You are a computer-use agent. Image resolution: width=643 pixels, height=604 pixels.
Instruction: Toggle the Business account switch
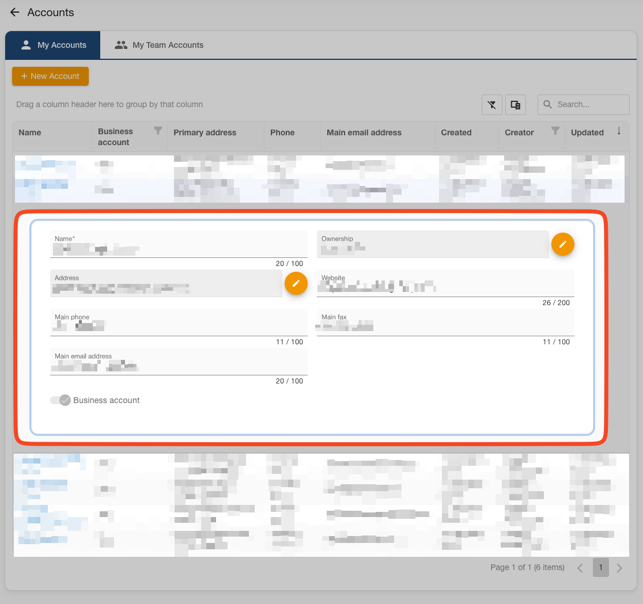tap(60, 400)
